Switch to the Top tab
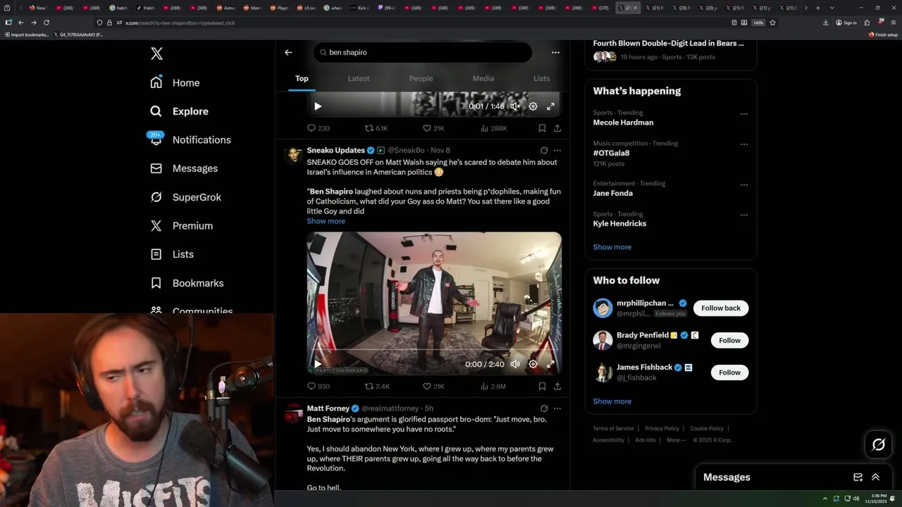902x507 pixels. 302,78
